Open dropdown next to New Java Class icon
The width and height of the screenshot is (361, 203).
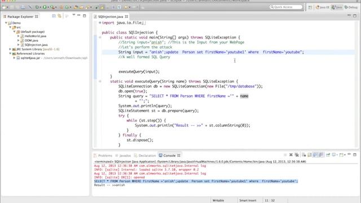point(71,7)
